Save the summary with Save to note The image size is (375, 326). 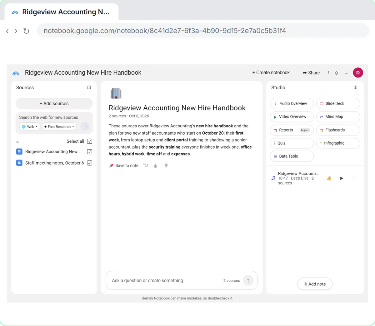pos(124,165)
